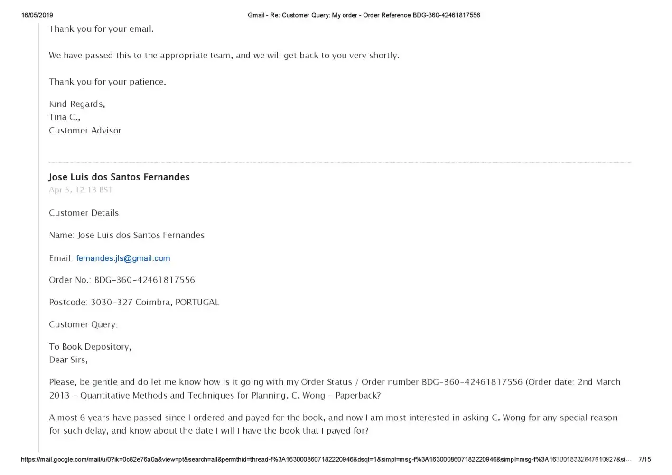The image size is (672, 475).
Task: Click the 'We have passed this' sentence
Action: pyautogui.click(x=224, y=56)
